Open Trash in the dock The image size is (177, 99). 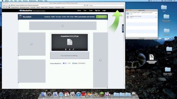(x=134, y=95)
